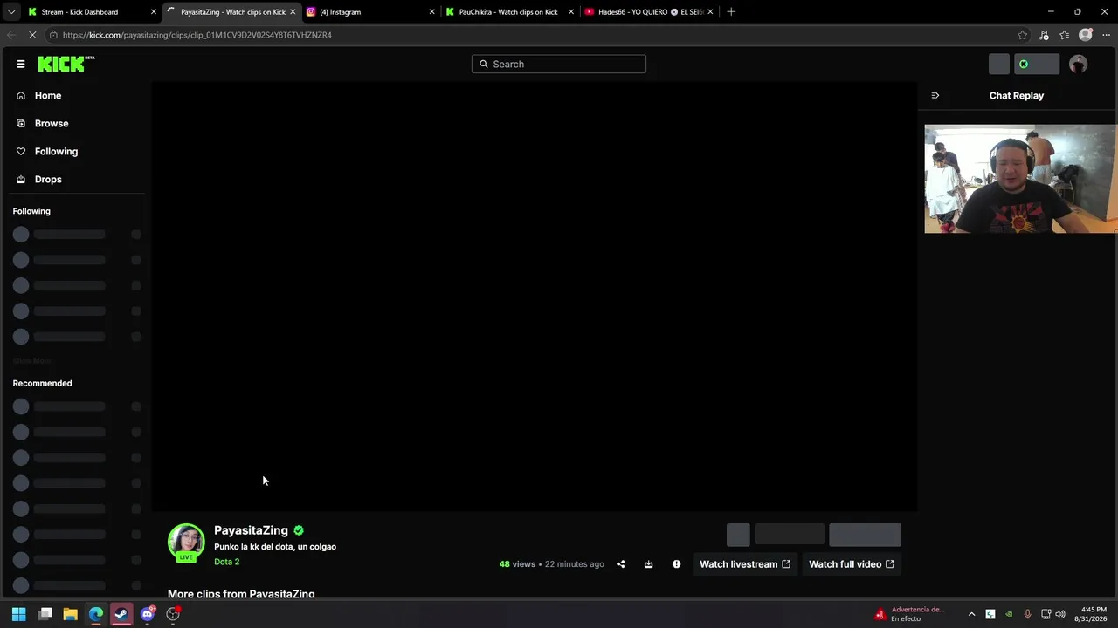Open Task View on the taskbar
The height and width of the screenshot is (628, 1118).
coord(45,614)
